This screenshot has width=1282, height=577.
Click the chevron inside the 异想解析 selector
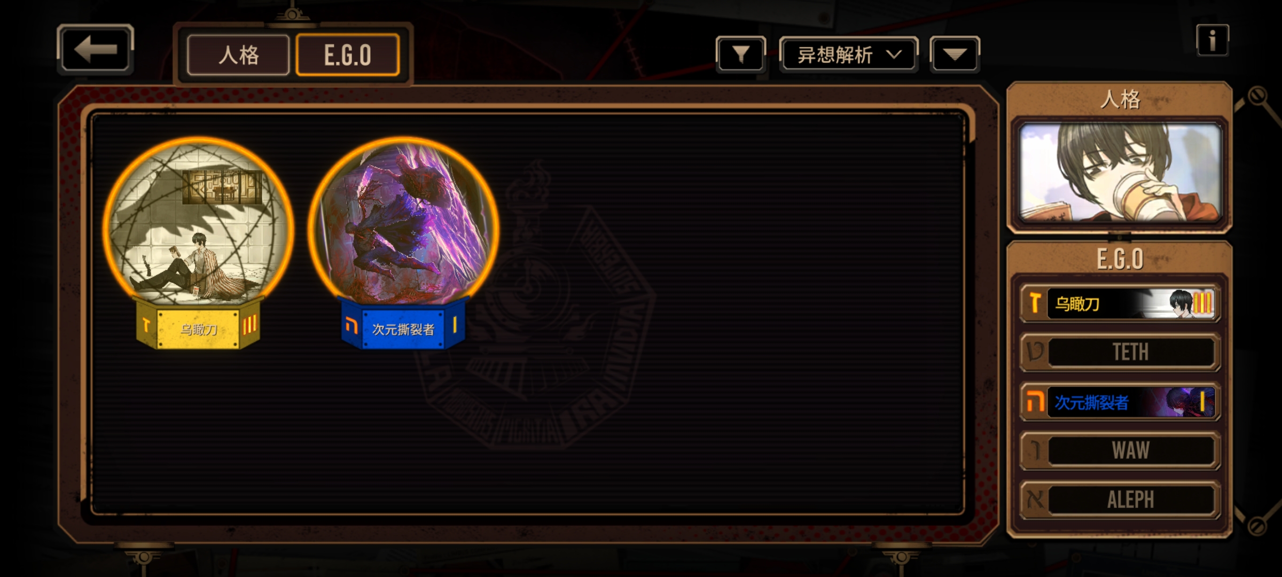(894, 54)
